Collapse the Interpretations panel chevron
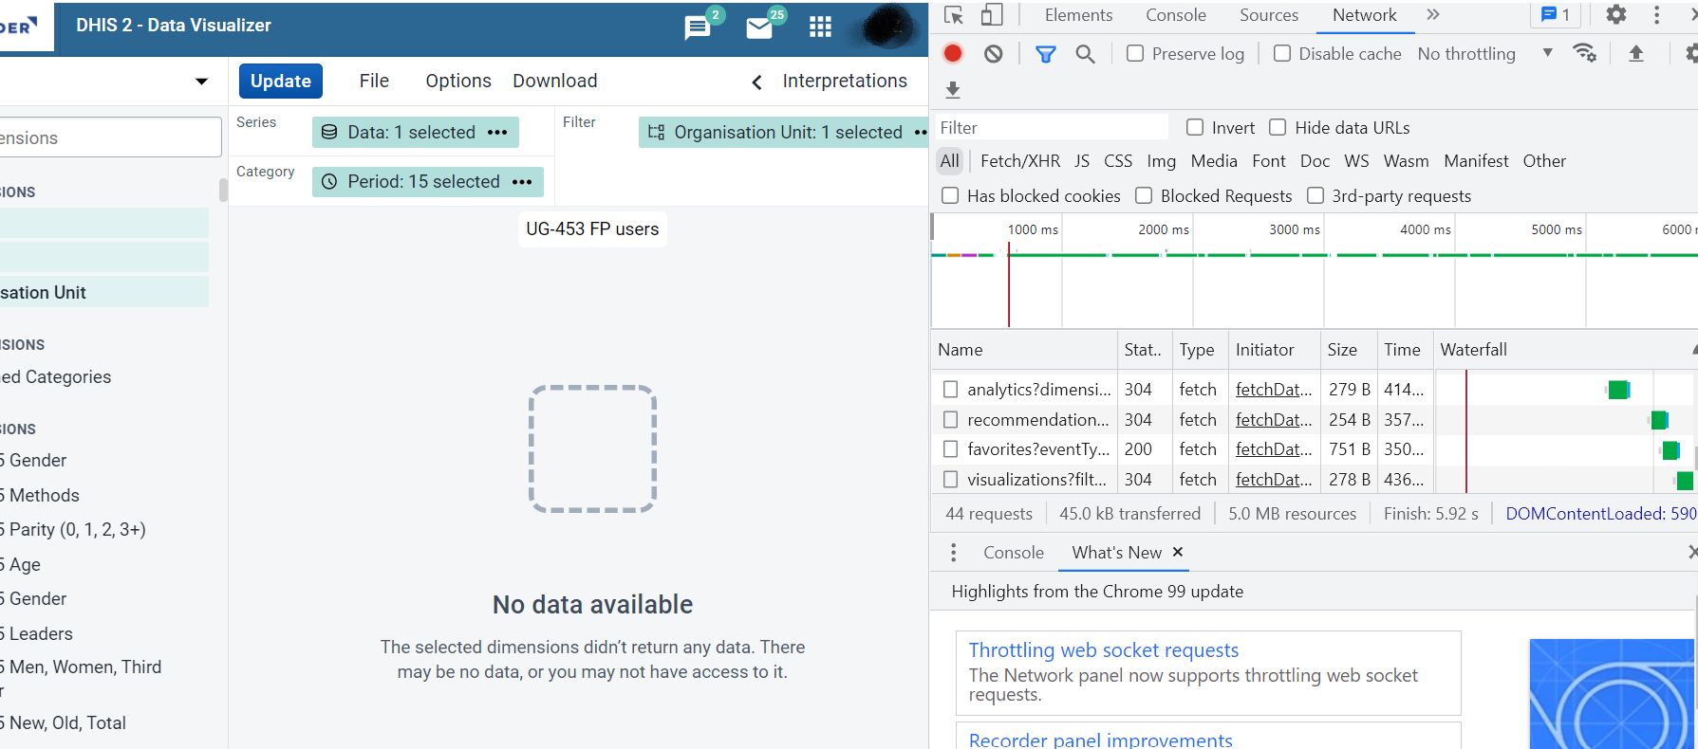Image resolution: width=1698 pixels, height=749 pixels. (756, 82)
